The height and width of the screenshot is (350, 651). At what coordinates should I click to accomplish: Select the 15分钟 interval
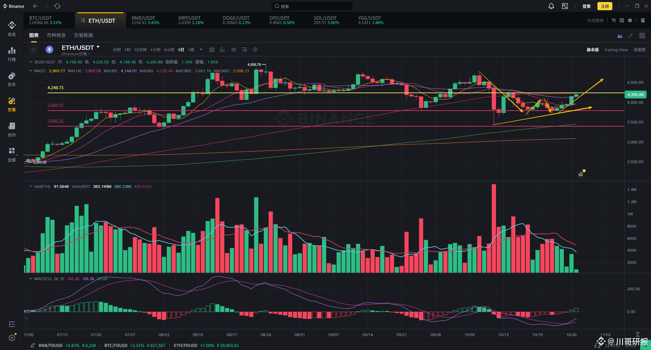coord(140,50)
